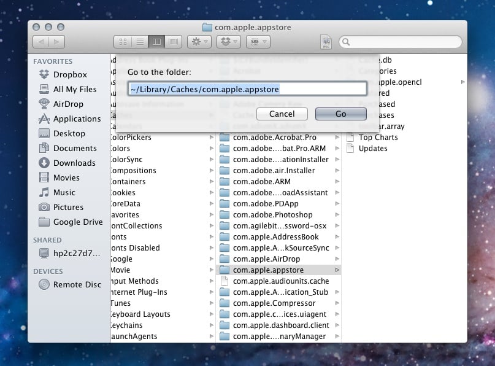The width and height of the screenshot is (495, 366).
Task: Select shared computer hp2c27d7
Action: pos(69,253)
